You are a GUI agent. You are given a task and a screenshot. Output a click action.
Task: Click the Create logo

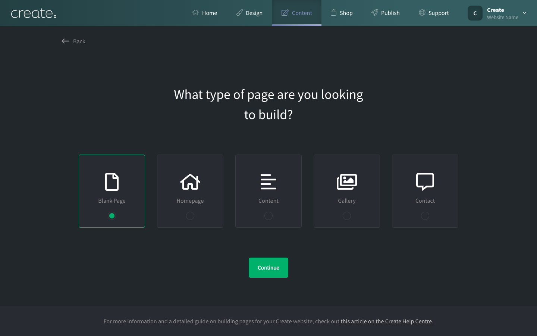[x=34, y=13]
